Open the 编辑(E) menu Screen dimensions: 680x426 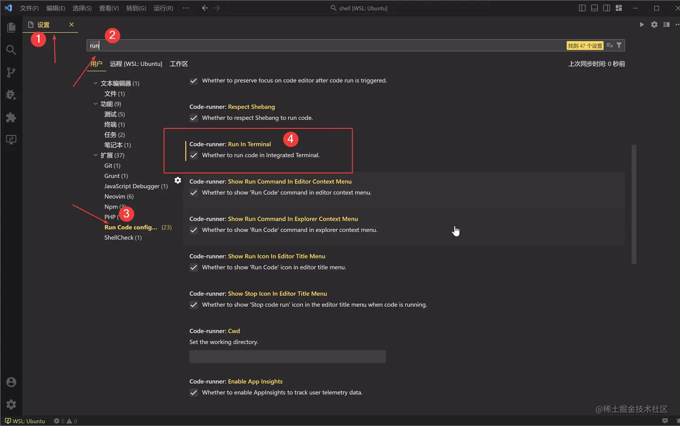coord(55,8)
